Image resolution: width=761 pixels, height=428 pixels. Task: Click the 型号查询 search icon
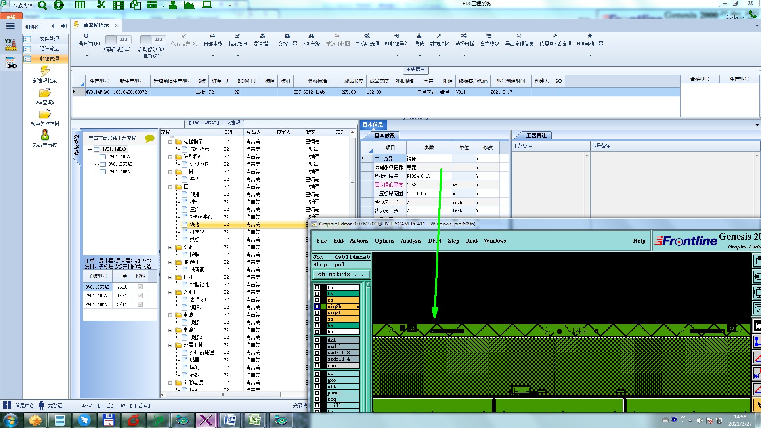click(86, 36)
